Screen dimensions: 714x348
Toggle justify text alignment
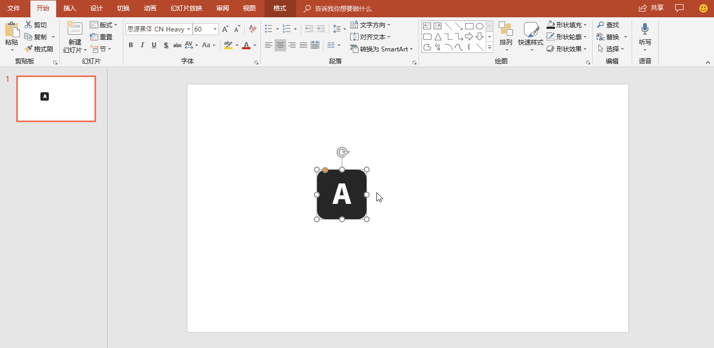click(303, 45)
